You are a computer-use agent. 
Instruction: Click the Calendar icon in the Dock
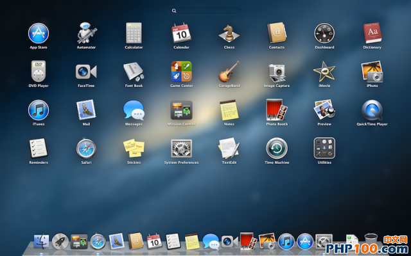(x=154, y=241)
